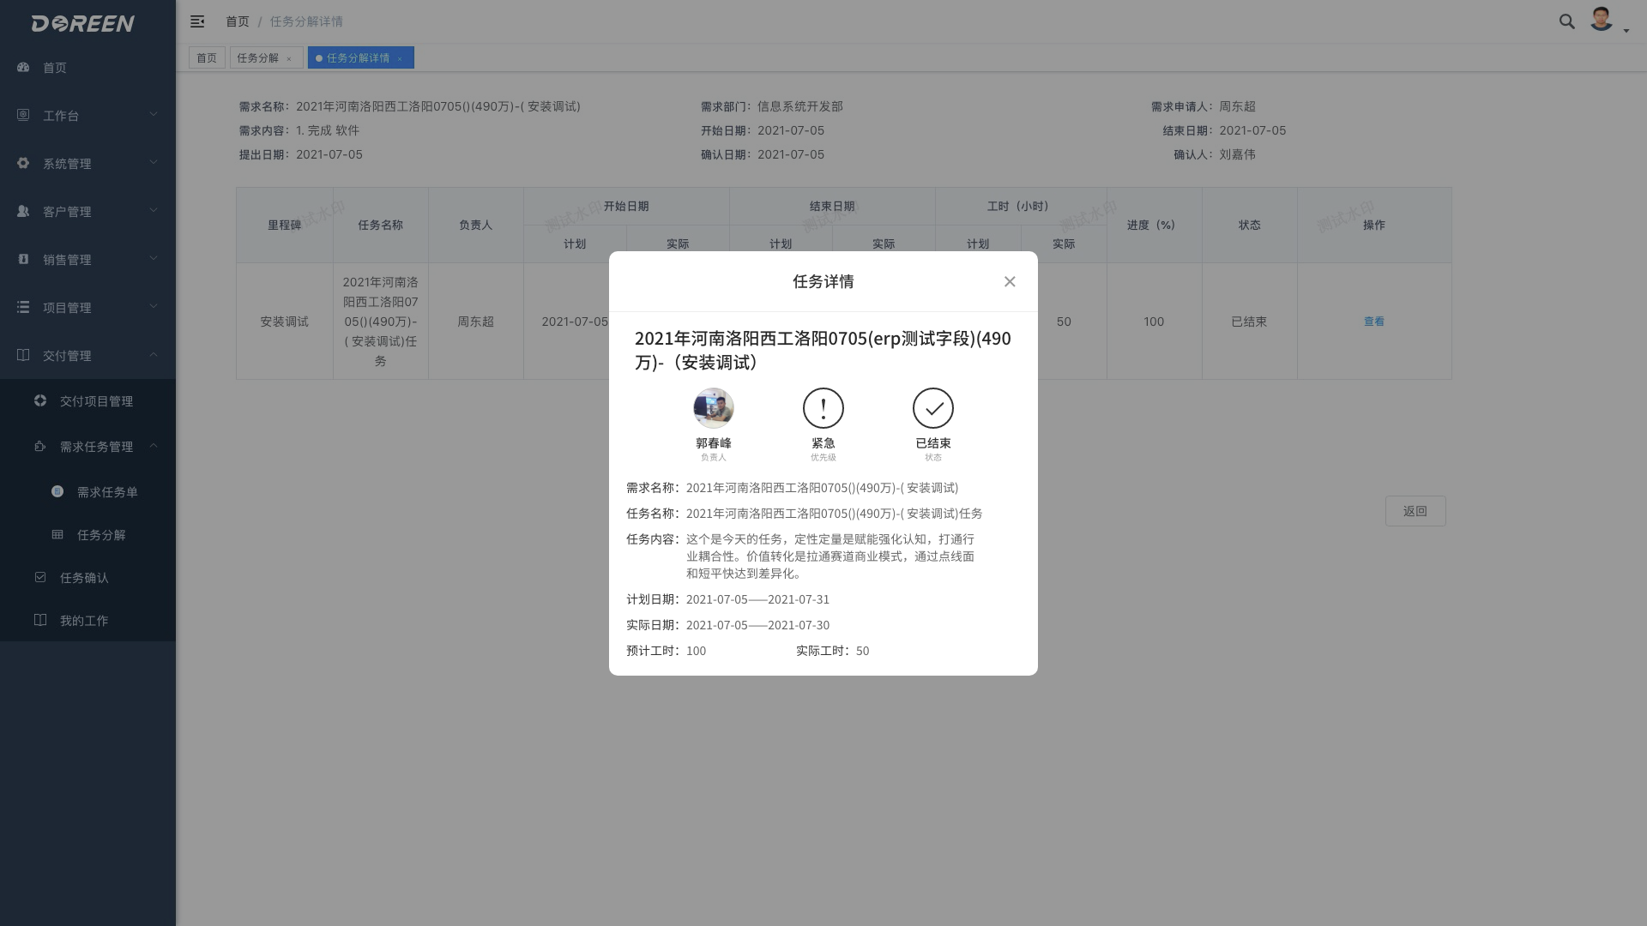Open 任务分解 sidebar item
This screenshot has height=926, width=1647.
87,535
